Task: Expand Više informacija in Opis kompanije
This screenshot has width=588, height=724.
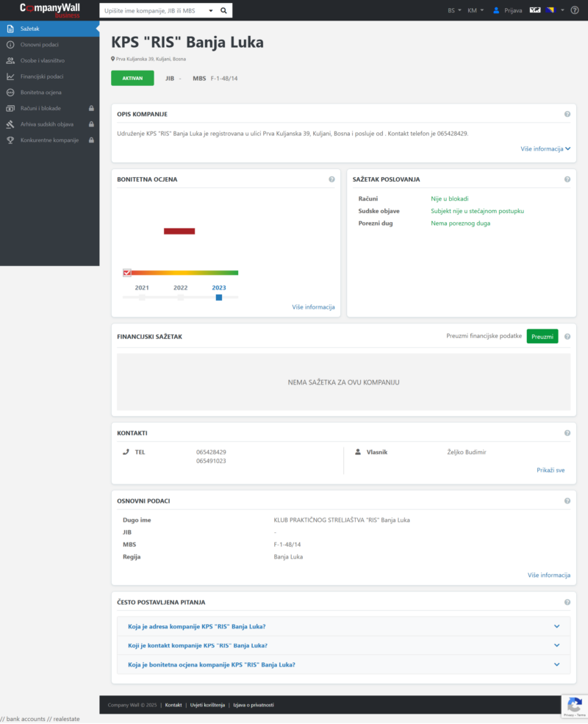Action: (x=545, y=148)
